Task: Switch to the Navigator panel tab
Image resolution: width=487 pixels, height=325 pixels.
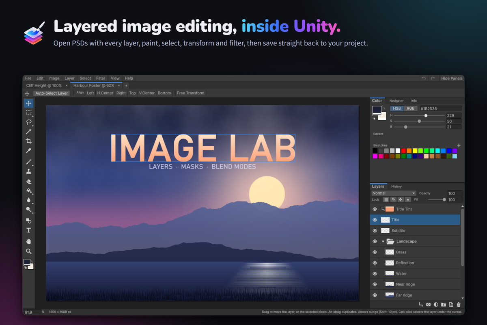Action: pos(396,101)
